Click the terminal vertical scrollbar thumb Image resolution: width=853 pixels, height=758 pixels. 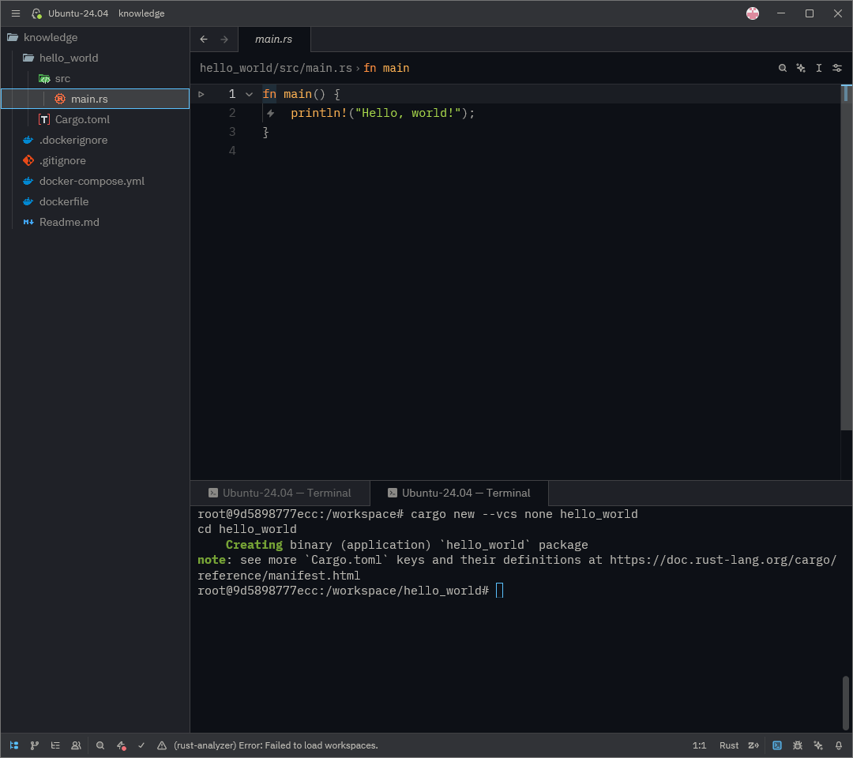[845, 703]
